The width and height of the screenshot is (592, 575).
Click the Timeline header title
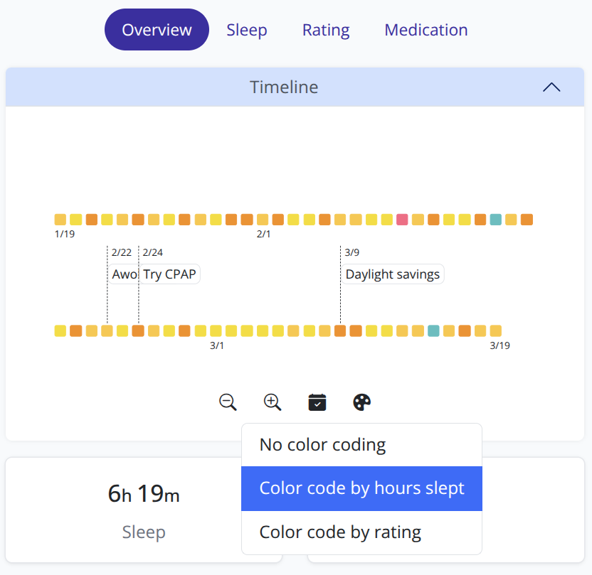[284, 87]
